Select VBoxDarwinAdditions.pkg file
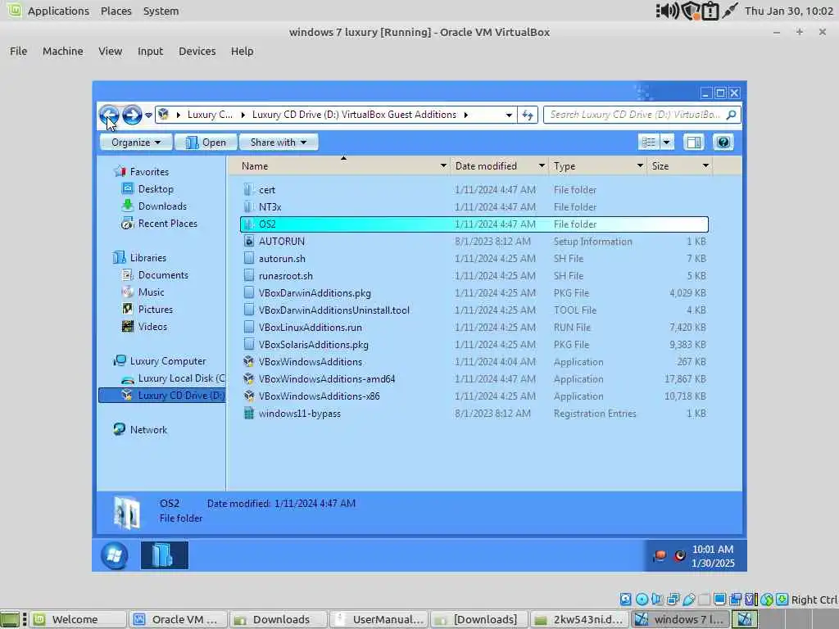This screenshot has height=629, width=839. tap(314, 293)
